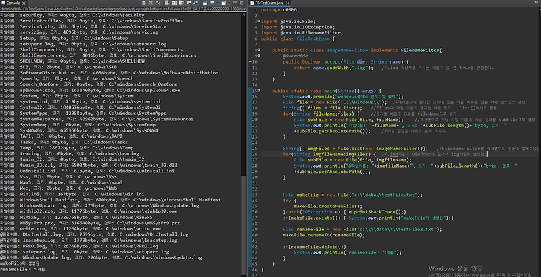Click the Java file icon on FileTestExam.java tab
541x277 pixels.
pyautogui.click(x=250, y=3)
